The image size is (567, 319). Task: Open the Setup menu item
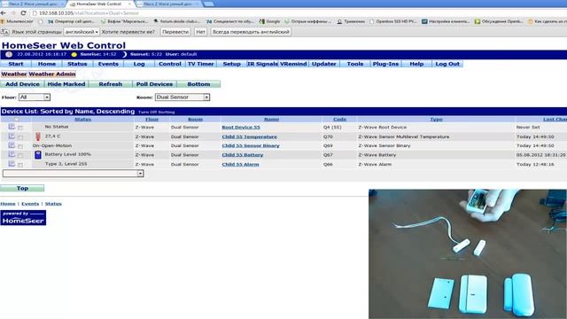231,64
